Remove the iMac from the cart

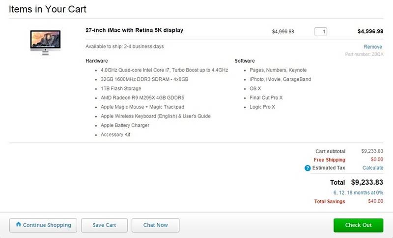coord(373,47)
